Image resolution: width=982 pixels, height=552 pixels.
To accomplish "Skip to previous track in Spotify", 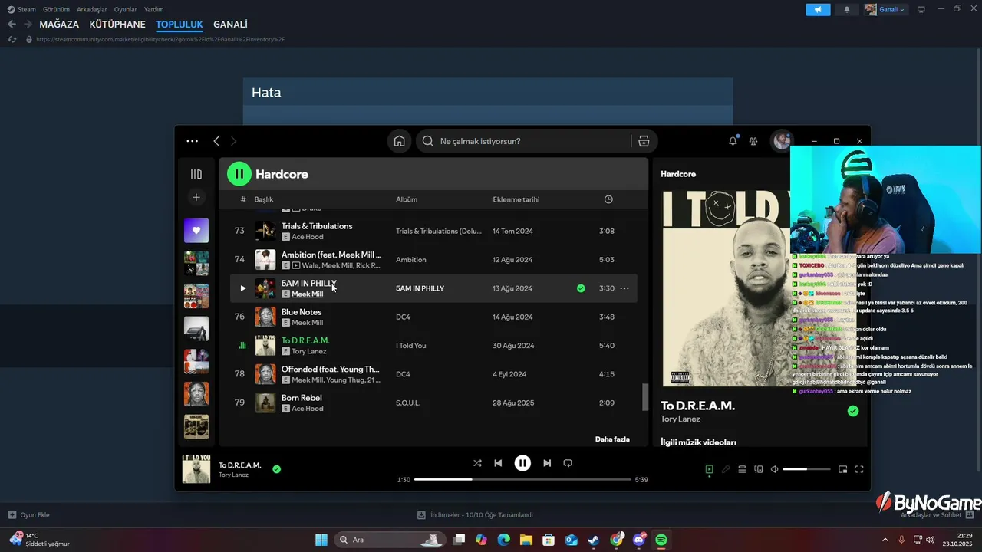I will tap(498, 463).
